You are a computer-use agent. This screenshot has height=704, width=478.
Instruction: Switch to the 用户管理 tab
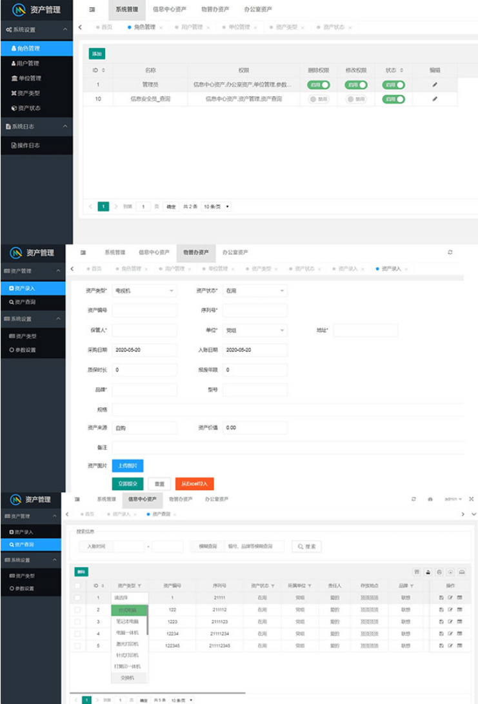click(192, 27)
